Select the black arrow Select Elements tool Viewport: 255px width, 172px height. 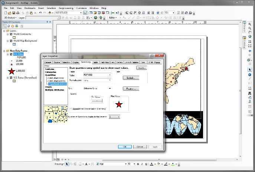click(250, 69)
